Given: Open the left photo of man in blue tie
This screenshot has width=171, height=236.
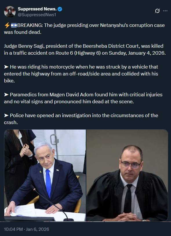Looking at the screenshot, I should click(x=45, y=175).
